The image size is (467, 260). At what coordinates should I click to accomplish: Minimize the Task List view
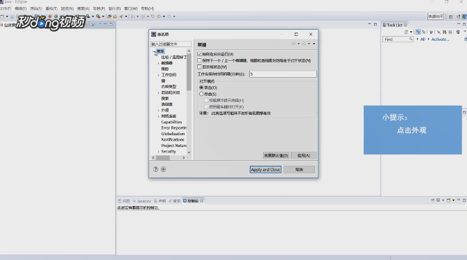[459, 24]
